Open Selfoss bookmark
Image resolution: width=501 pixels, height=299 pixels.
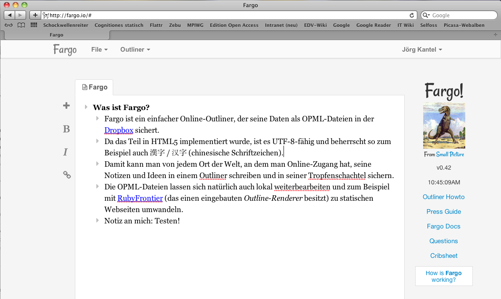[x=429, y=25]
